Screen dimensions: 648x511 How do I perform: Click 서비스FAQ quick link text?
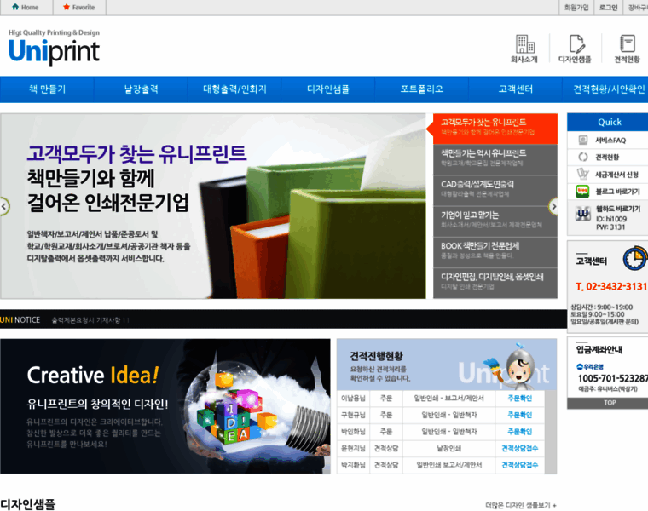[x=610, y=141]
